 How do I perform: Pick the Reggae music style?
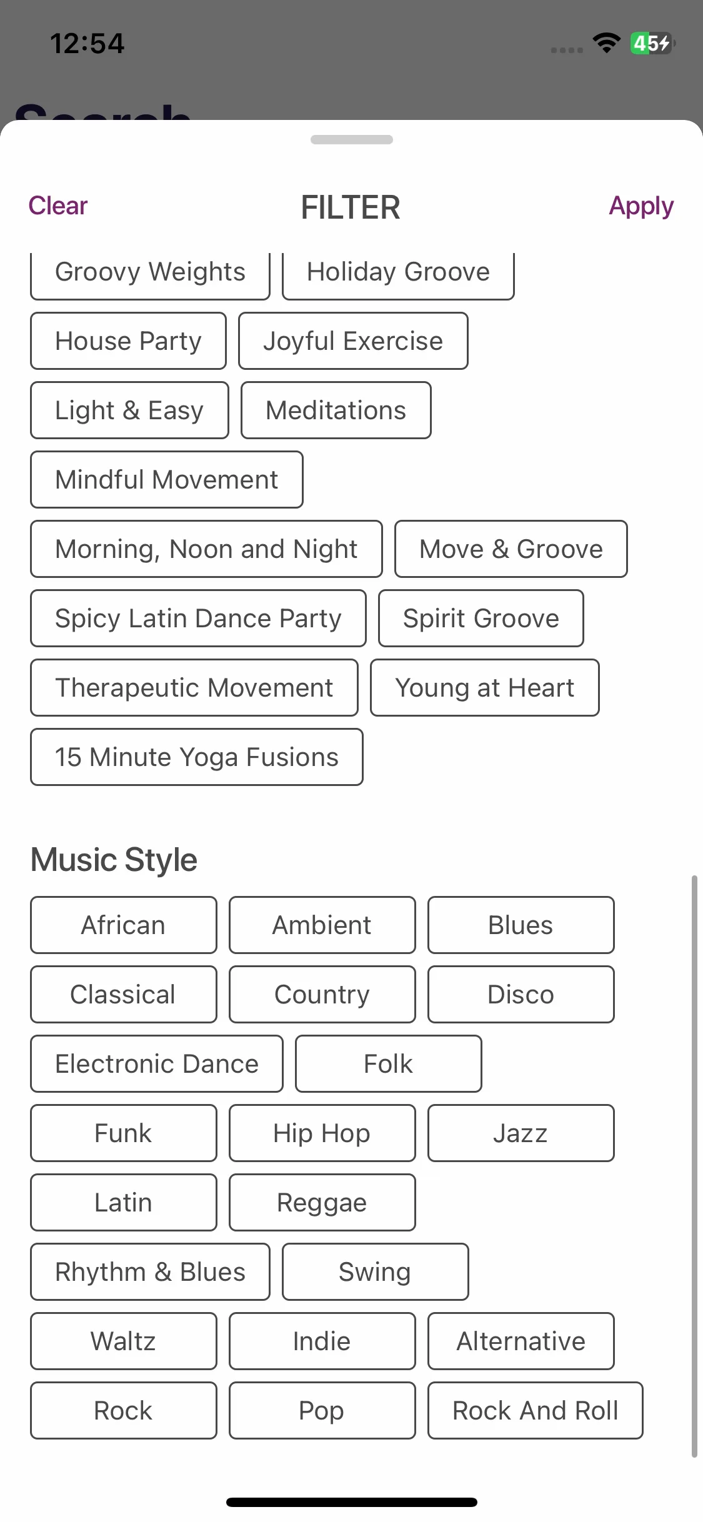322,1203
